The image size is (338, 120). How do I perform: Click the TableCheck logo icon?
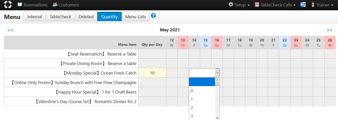8,5
